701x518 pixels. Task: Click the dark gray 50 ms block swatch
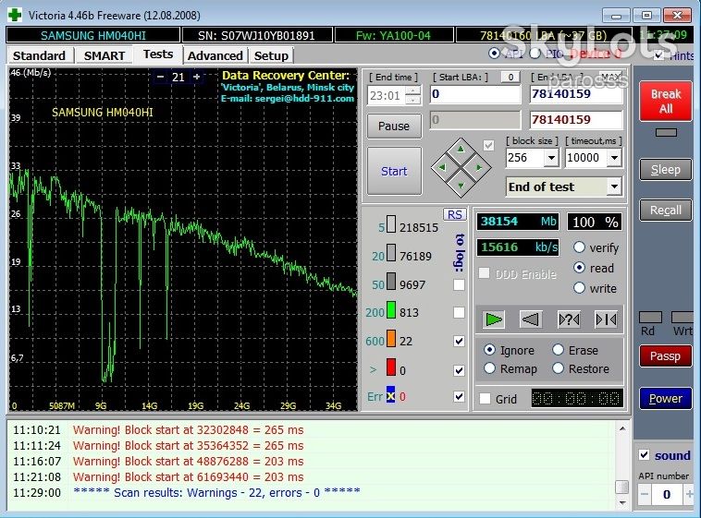[x=391, y=282]
